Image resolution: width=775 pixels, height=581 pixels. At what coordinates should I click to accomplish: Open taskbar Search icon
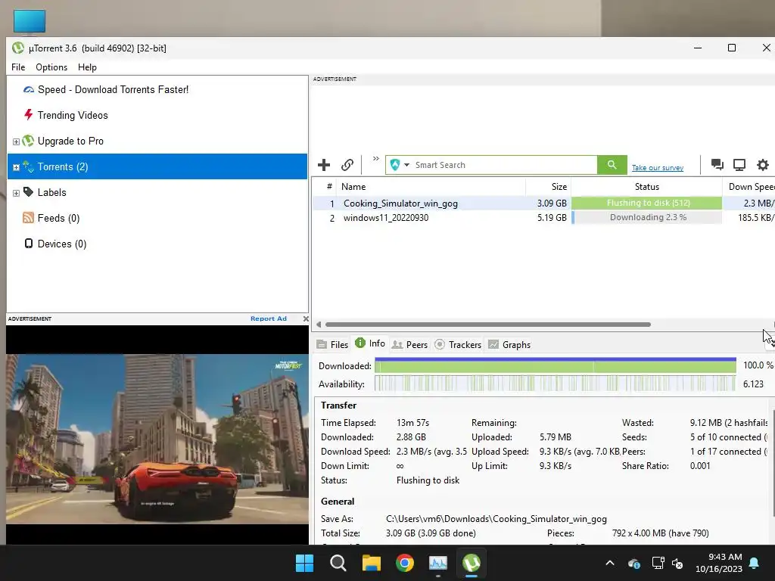(x=338, y=563)
